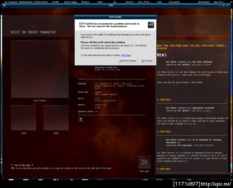233x188 pixels.
Task: Click the Enter game arrows button
Action: [x=144, y=162]
